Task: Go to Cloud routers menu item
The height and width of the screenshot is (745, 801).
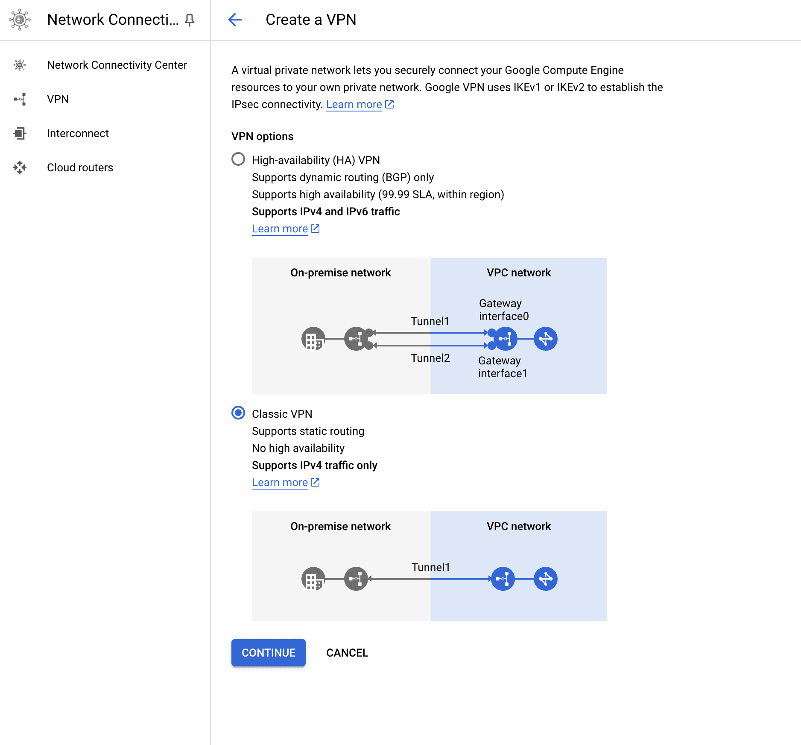Action: [x=80, y=167]
